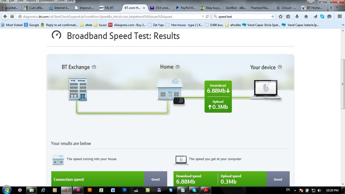Open InDesign from the taskbar
Viewport: 345px width, 194px height.
point(78,190)
